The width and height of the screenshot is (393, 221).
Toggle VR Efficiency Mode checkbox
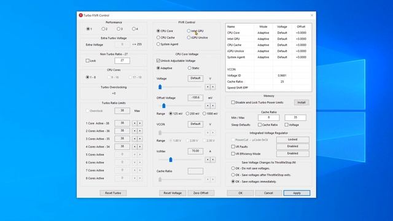233,153
